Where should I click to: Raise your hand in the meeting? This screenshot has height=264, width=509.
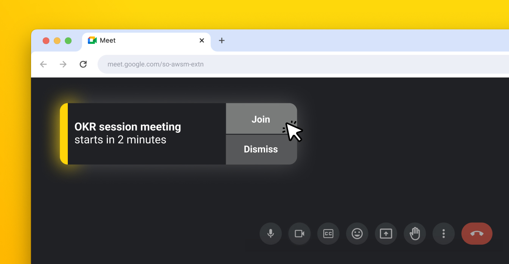[415, 233]
